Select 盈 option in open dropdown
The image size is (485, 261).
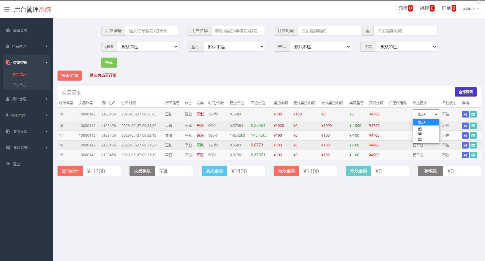pyautogui.click(x=420, y=128)
